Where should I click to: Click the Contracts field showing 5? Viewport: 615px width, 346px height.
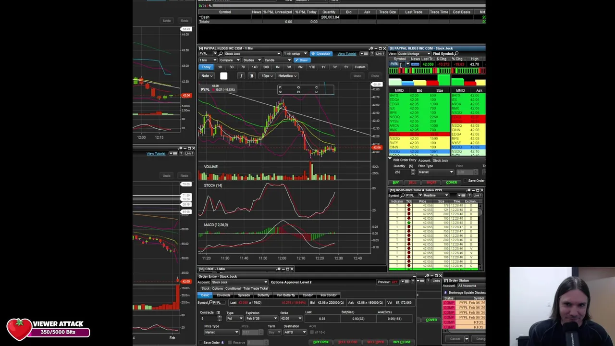click(x=209, y=318)
